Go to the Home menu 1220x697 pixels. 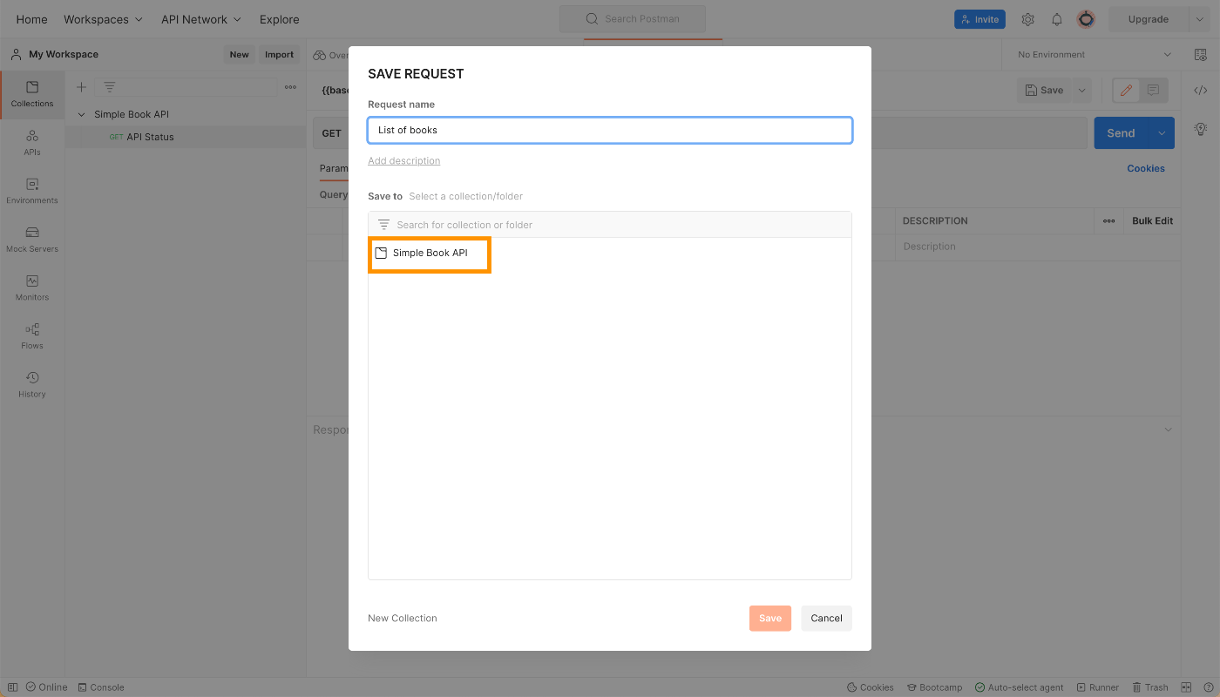pyautogui.click(x=32, y=19)
